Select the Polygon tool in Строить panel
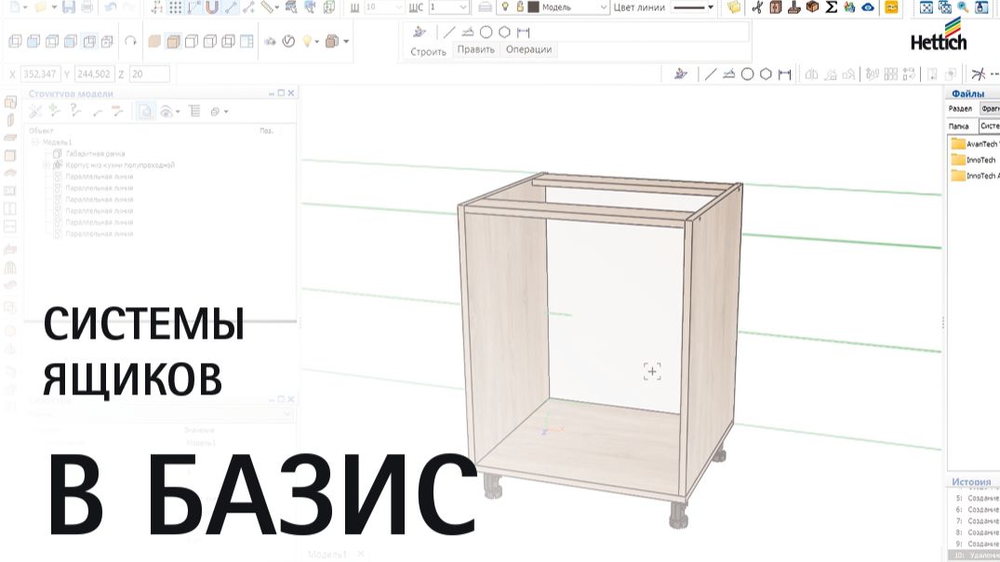The image size is (1000, 562). click(x=504, y=32)
